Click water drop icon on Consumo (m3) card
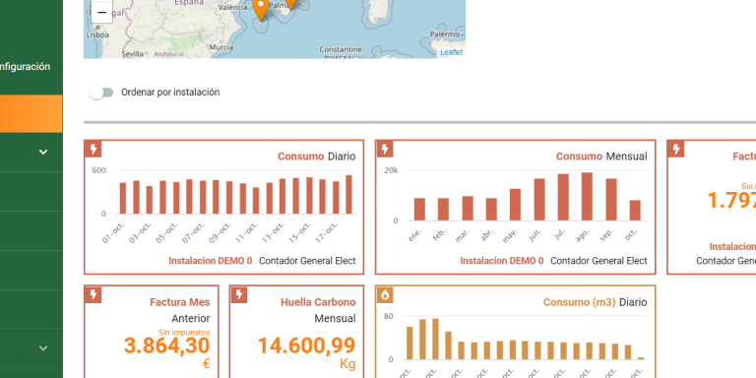This screenshot has width=756, height=378. click(x=385, y=294)
